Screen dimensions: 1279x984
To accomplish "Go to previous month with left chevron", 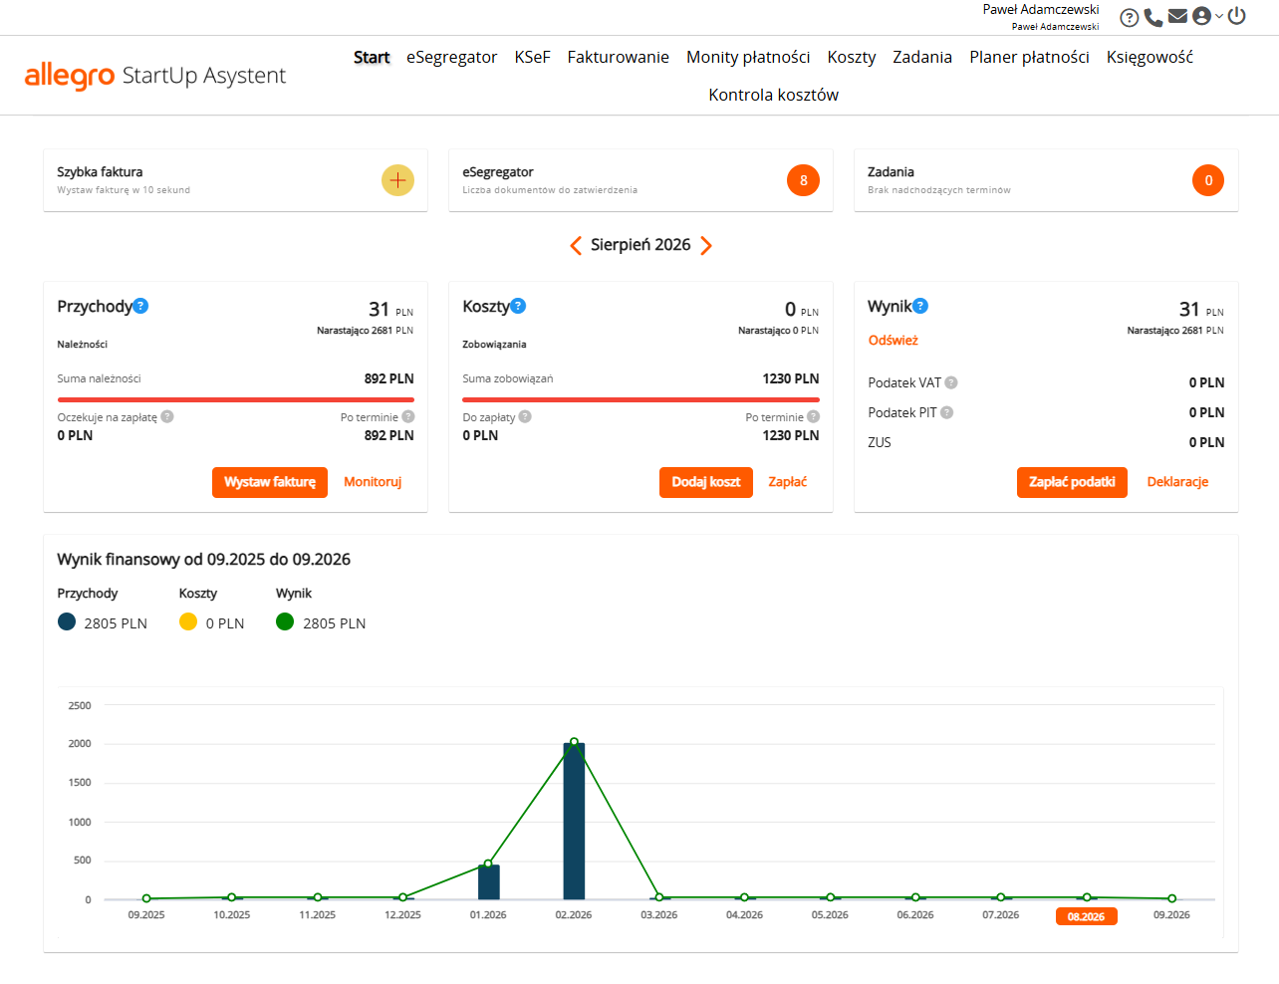I will (575, 245).
